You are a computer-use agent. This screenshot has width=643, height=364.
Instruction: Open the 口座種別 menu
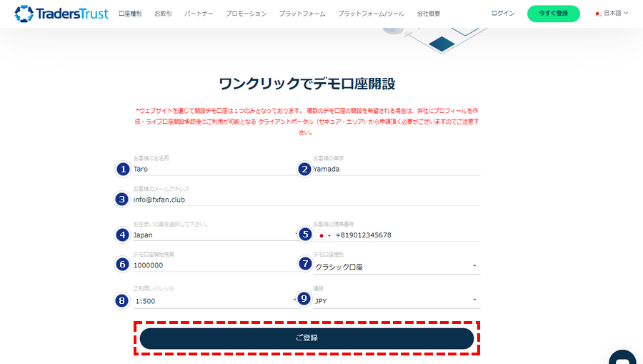coord(130,14)
